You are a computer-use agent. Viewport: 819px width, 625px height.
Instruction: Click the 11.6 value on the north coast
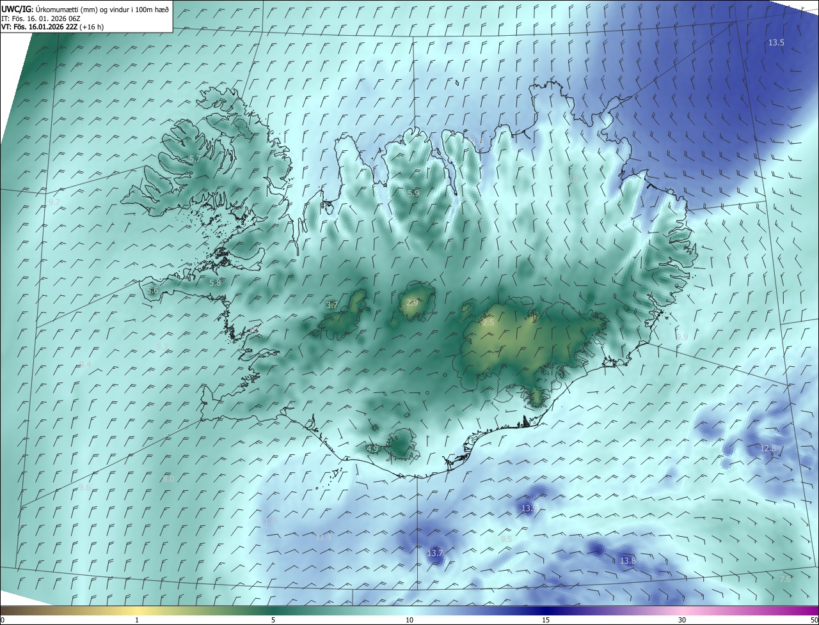476,141
